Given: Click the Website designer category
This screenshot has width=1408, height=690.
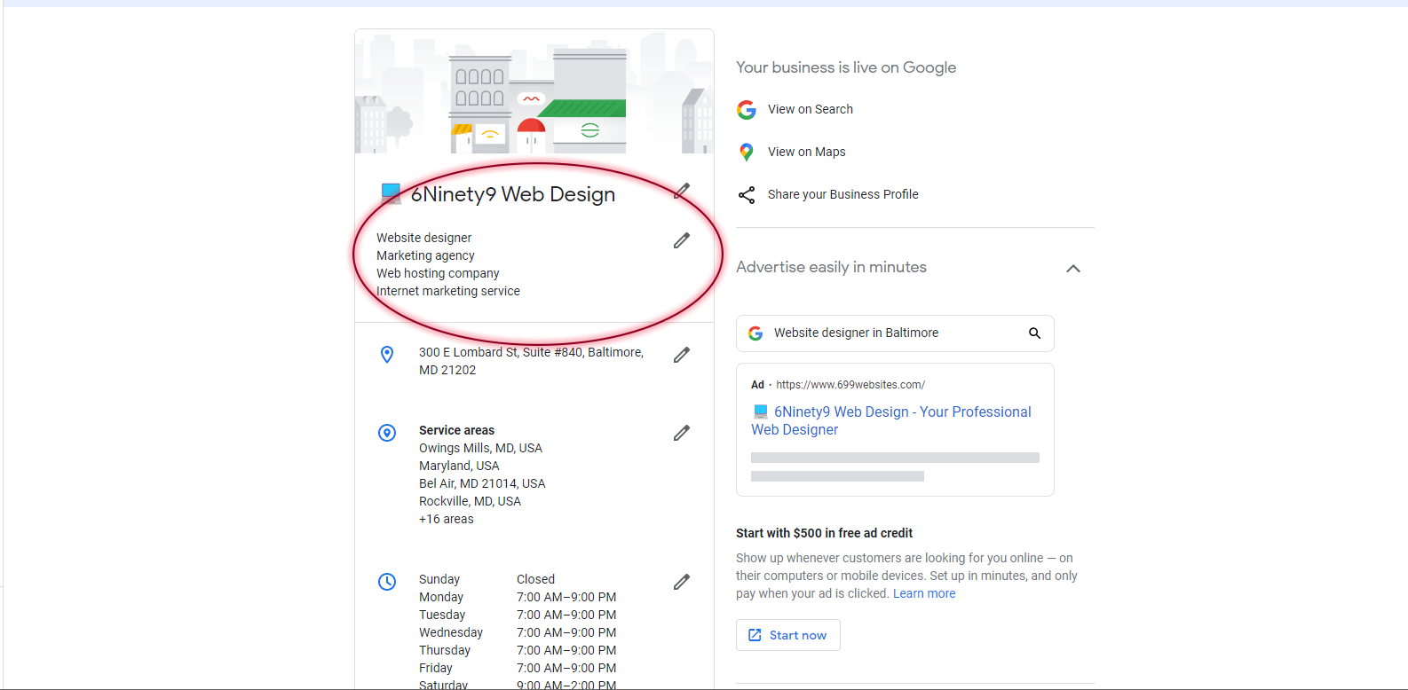Looking at the screenshot, I should [x=423, y=238].
